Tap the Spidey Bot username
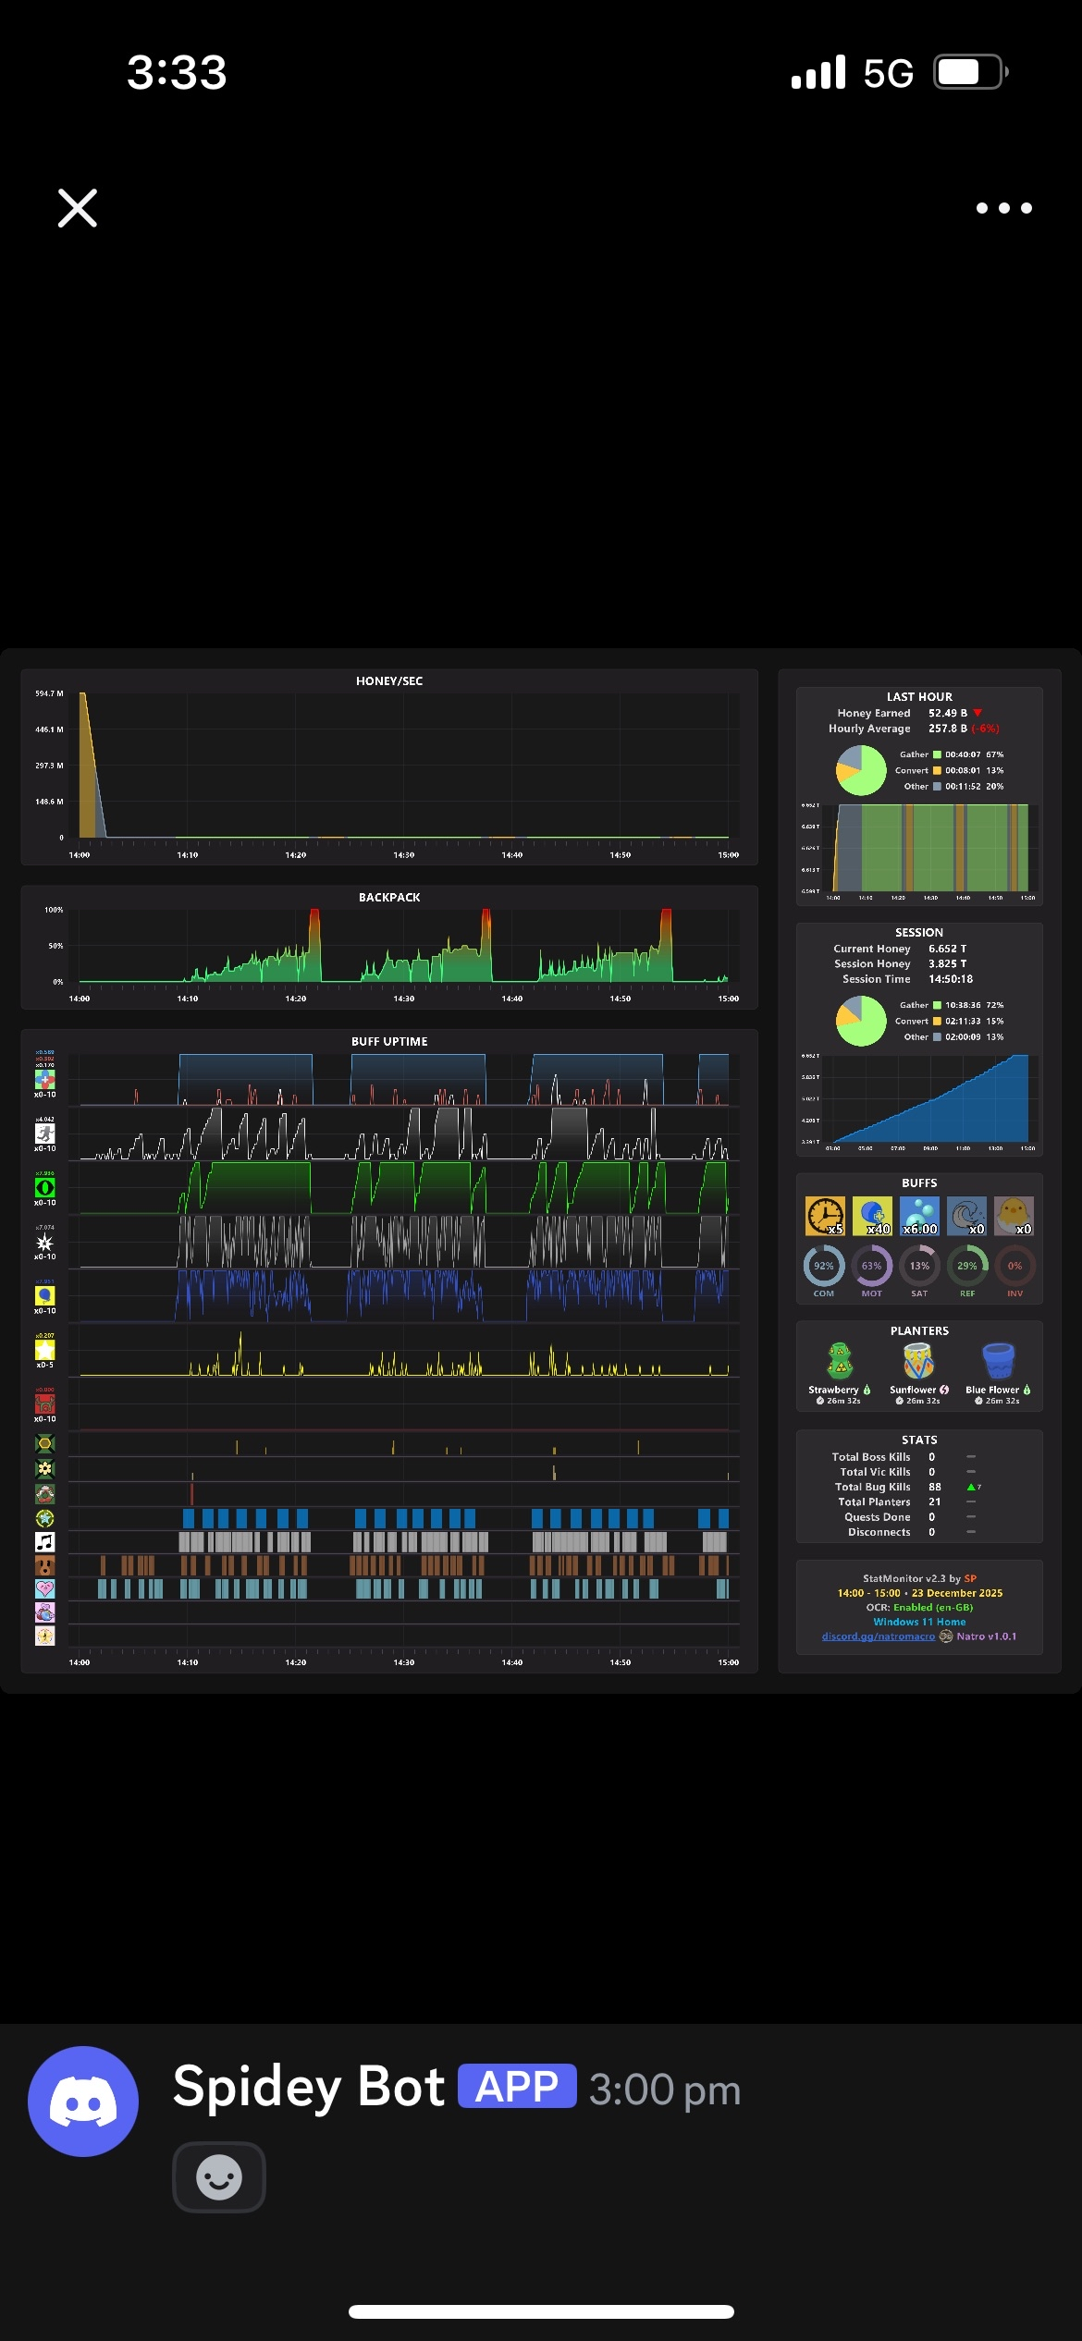This screenshot has width=1082, height=2341. [x=309, y=2087]
